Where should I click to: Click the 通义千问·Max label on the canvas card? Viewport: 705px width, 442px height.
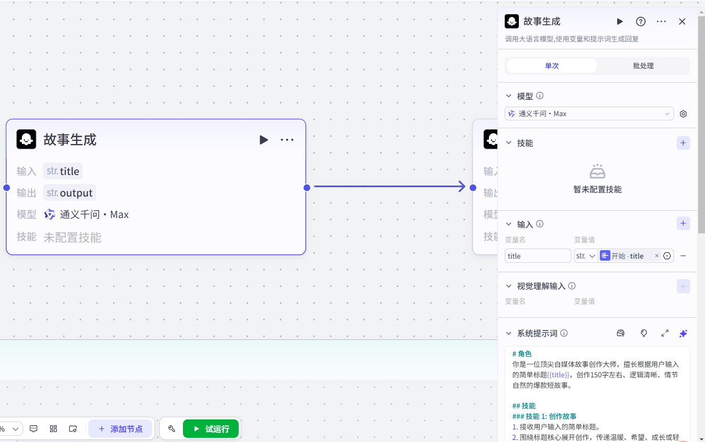click(x=94, y=214)
